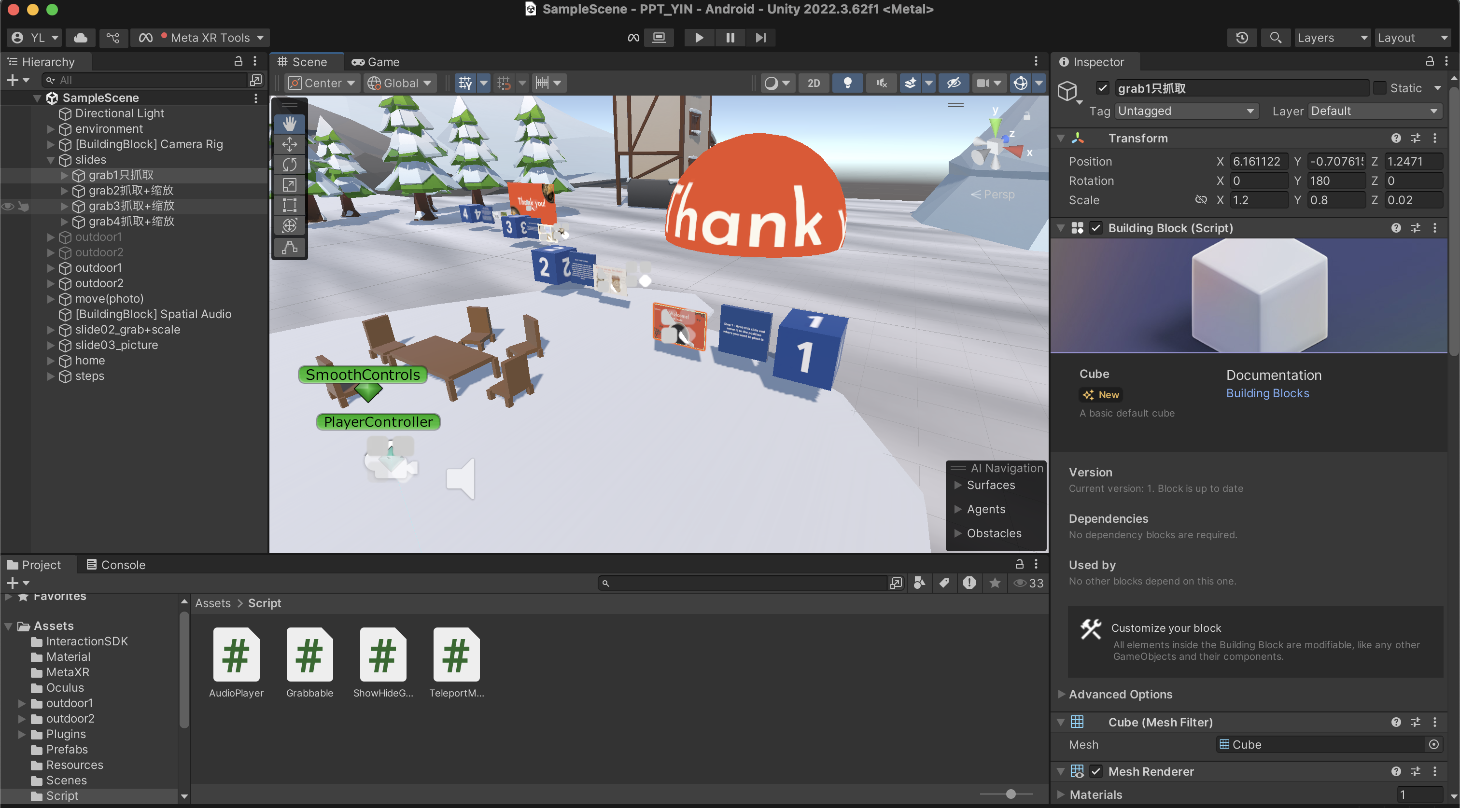Enable the Static checkbox

point(1380,88)
